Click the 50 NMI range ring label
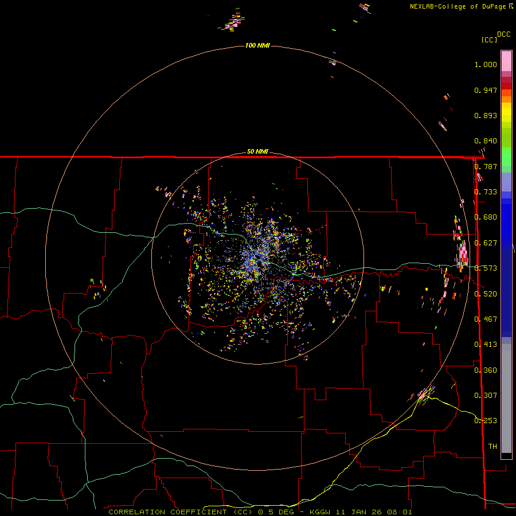 click(257, 151)
